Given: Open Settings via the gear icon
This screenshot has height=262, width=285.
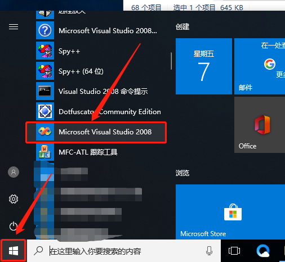Looking at the screenshot, I should (14, 199).
